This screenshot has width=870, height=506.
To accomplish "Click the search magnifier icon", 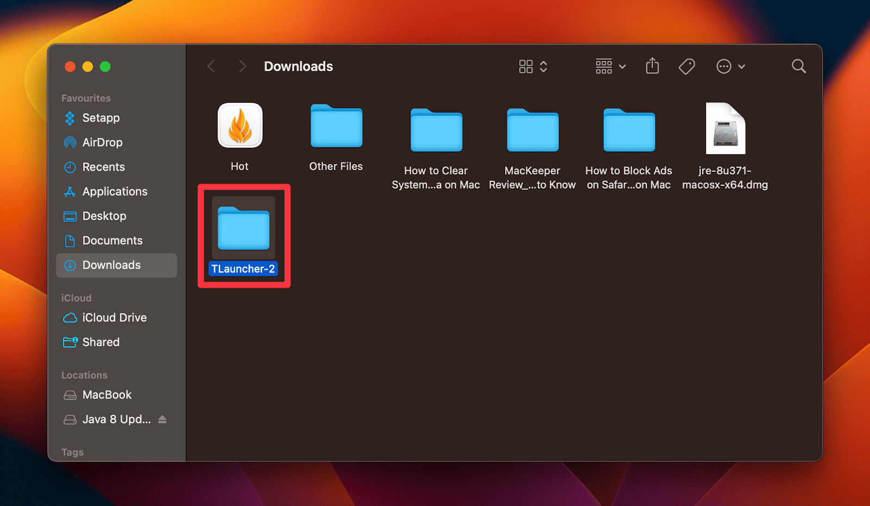I will (x=799, y=66).
